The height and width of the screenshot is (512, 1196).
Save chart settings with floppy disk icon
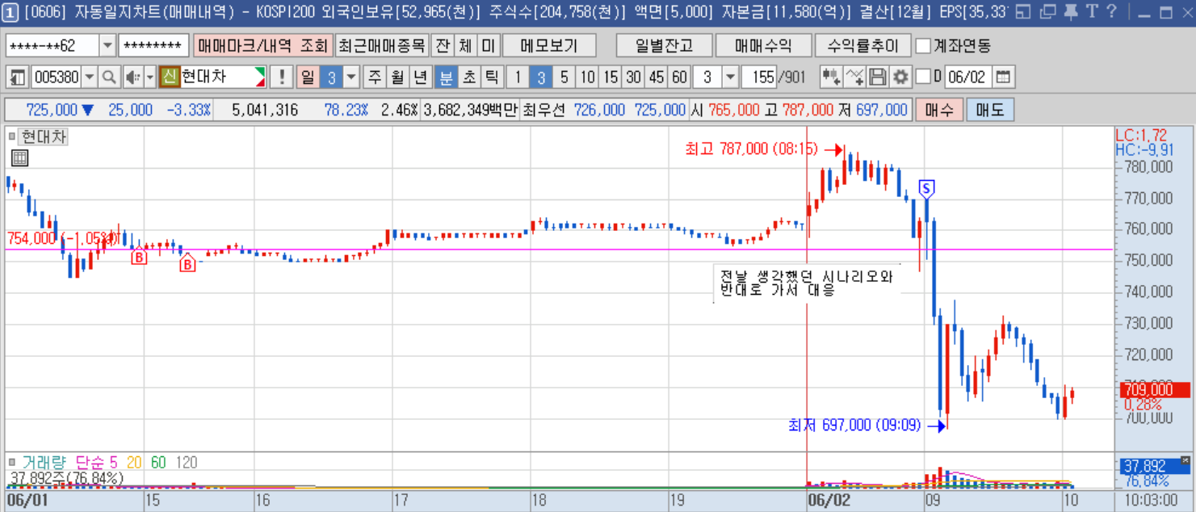877,78
